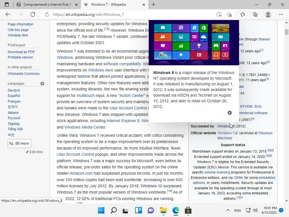289x217 pixels.
Task: Click the address bar URL field
Action: pyautogui.click(x=129, y=14)
